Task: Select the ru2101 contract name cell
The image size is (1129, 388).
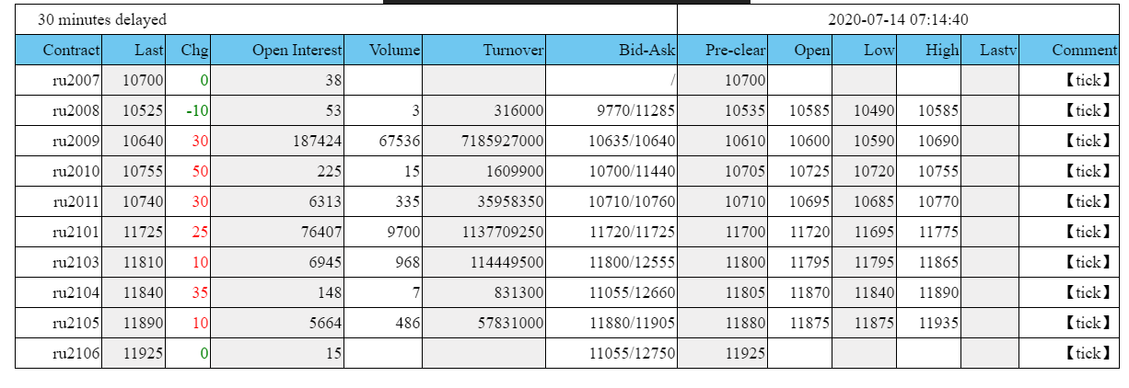Action: [76, 232]
